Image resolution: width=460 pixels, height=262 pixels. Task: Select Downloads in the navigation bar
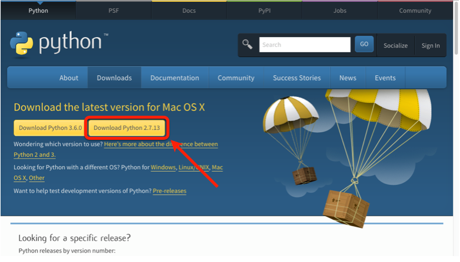click(114, 78)
